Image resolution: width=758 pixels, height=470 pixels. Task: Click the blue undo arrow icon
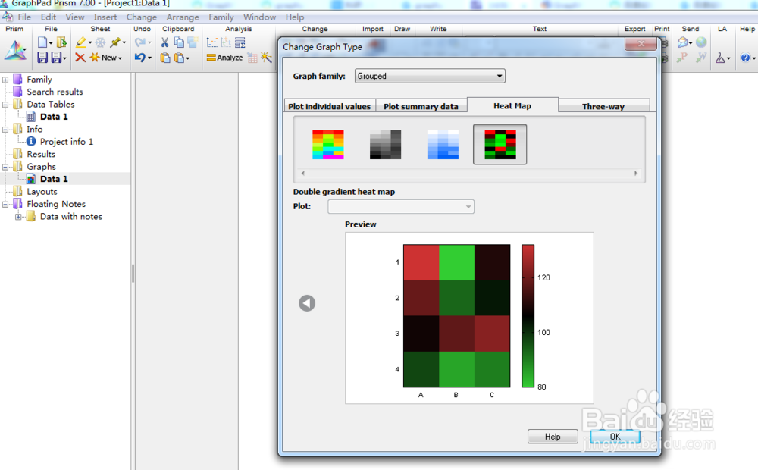click(x=139, y=58)
